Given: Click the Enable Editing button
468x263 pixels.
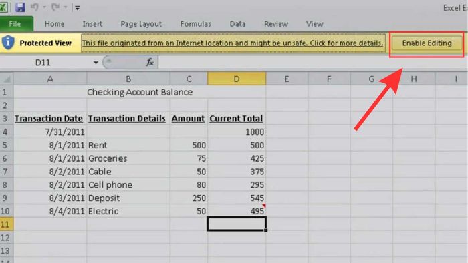Looking at the screenshot, I should (x=427, y=43).
